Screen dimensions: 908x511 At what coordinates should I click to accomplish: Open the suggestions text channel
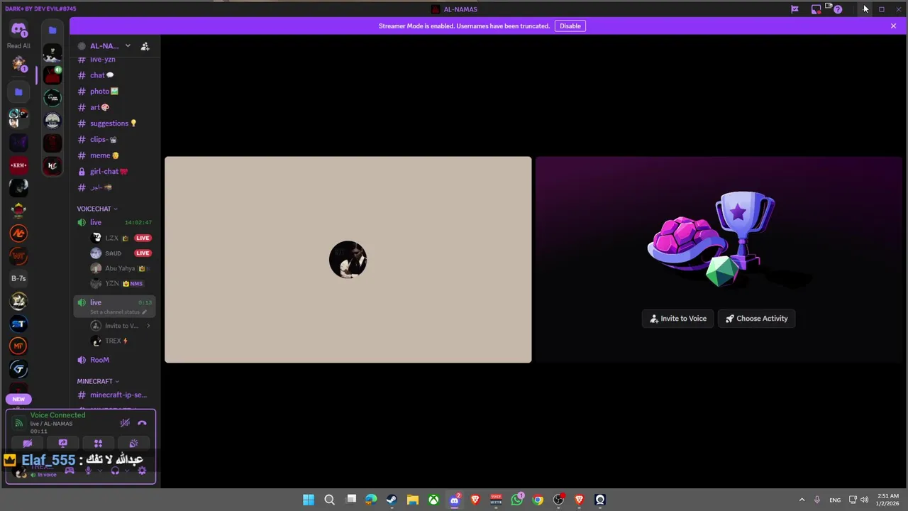(x=114, y=123)
